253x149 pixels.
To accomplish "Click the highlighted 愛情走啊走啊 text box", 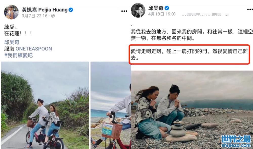I will tap(189, 55).
